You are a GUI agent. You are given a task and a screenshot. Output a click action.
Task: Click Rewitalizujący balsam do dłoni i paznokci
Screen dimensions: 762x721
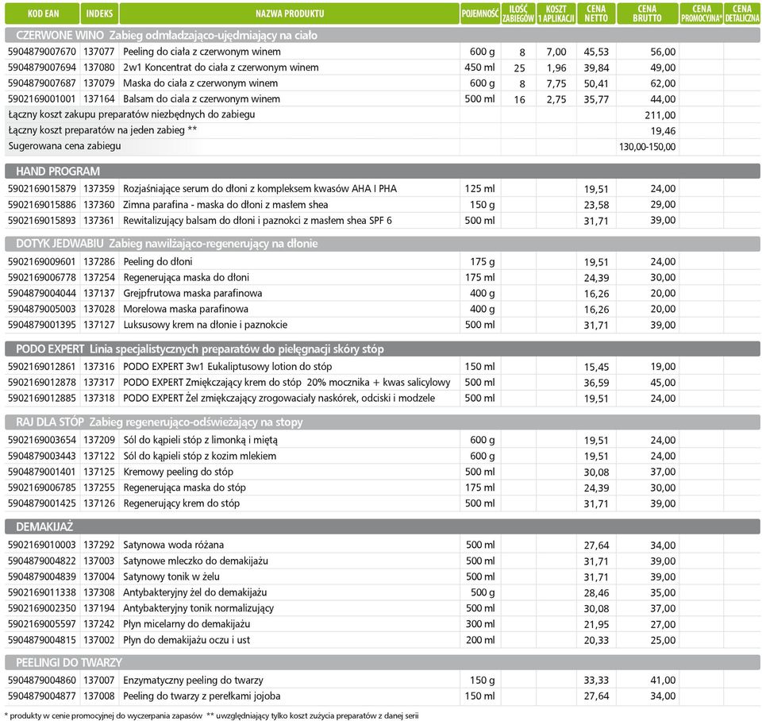257,220
